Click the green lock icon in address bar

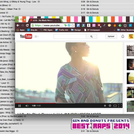pos(33,25)
